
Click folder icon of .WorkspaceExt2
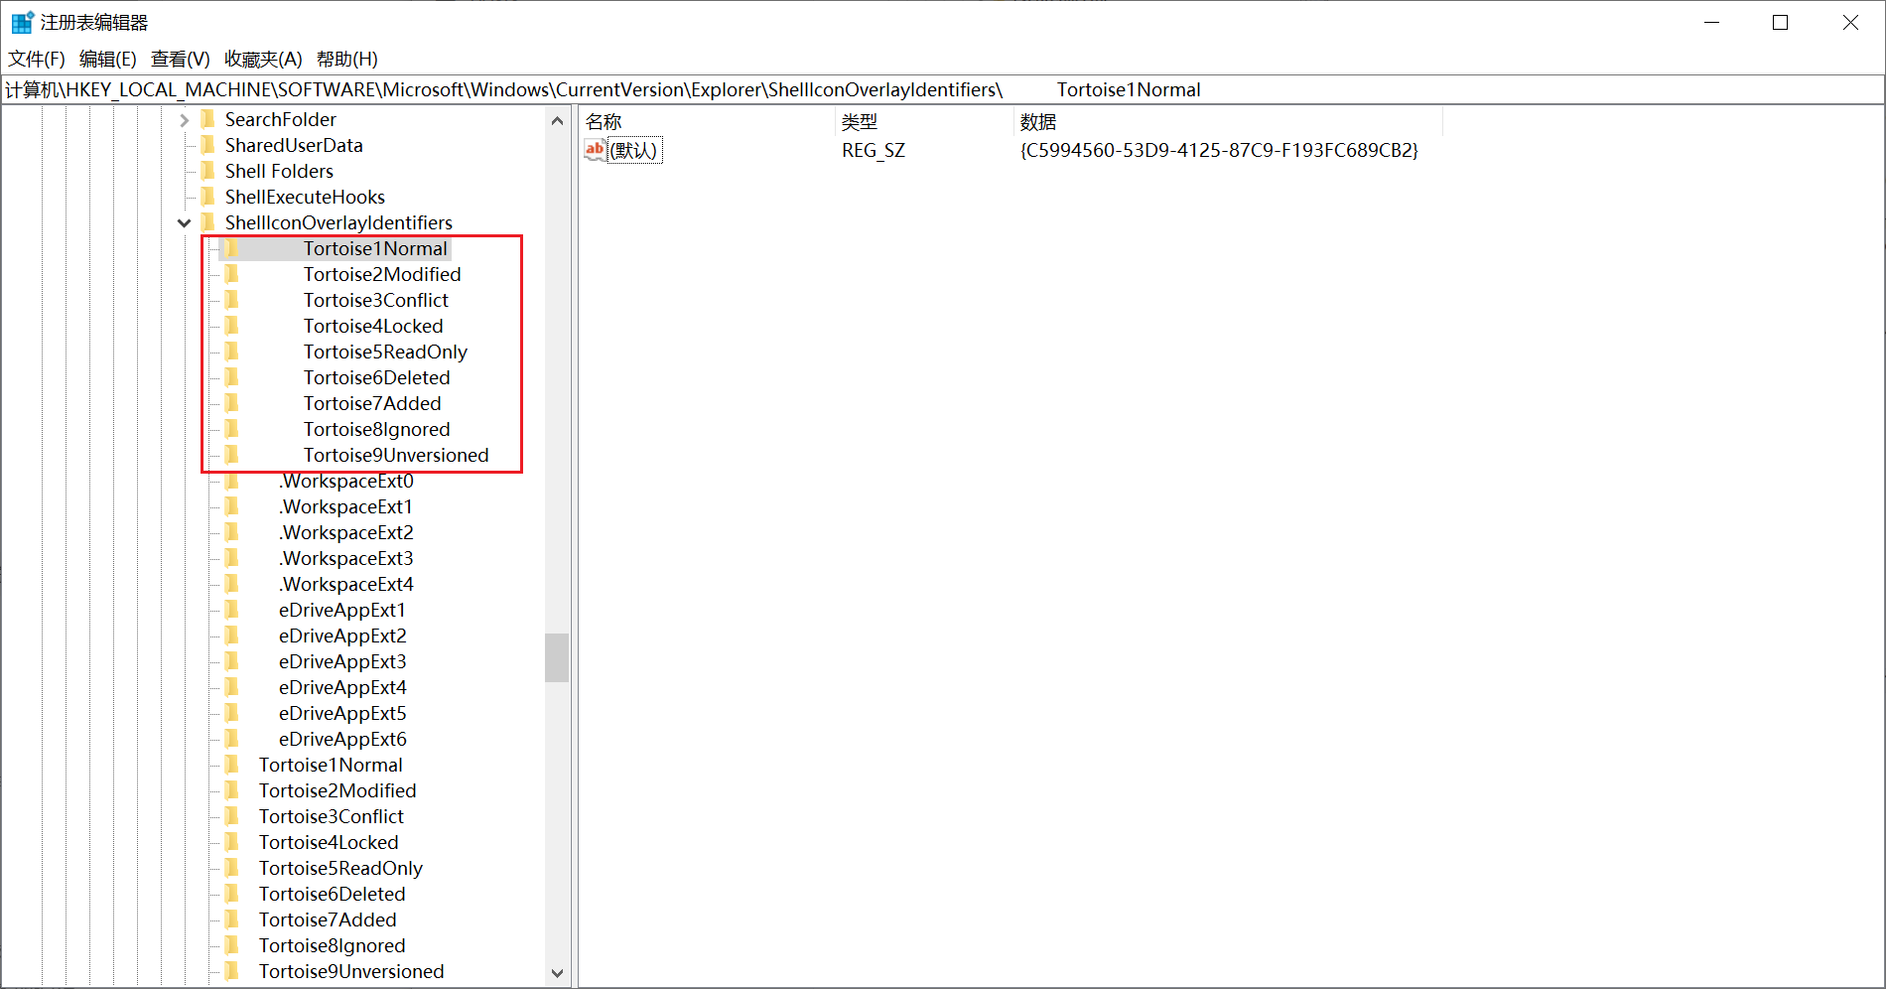point(232,532)
